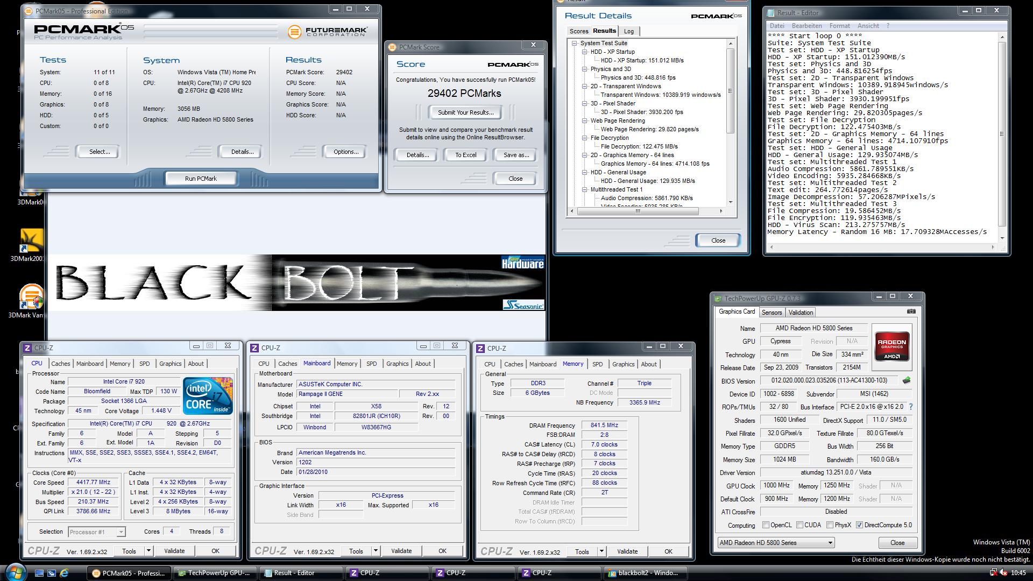Click the CPU-Z title icon in Mainboard window
This screenshot has width=1033, height=581.
pos(254,348)
